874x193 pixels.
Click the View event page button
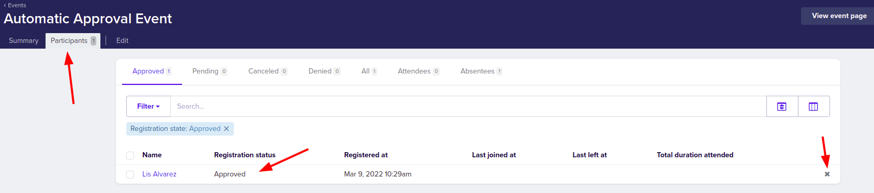[x=839, y=16]
